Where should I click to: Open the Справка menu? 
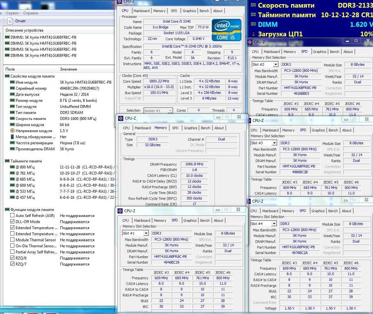click(30, 13)
